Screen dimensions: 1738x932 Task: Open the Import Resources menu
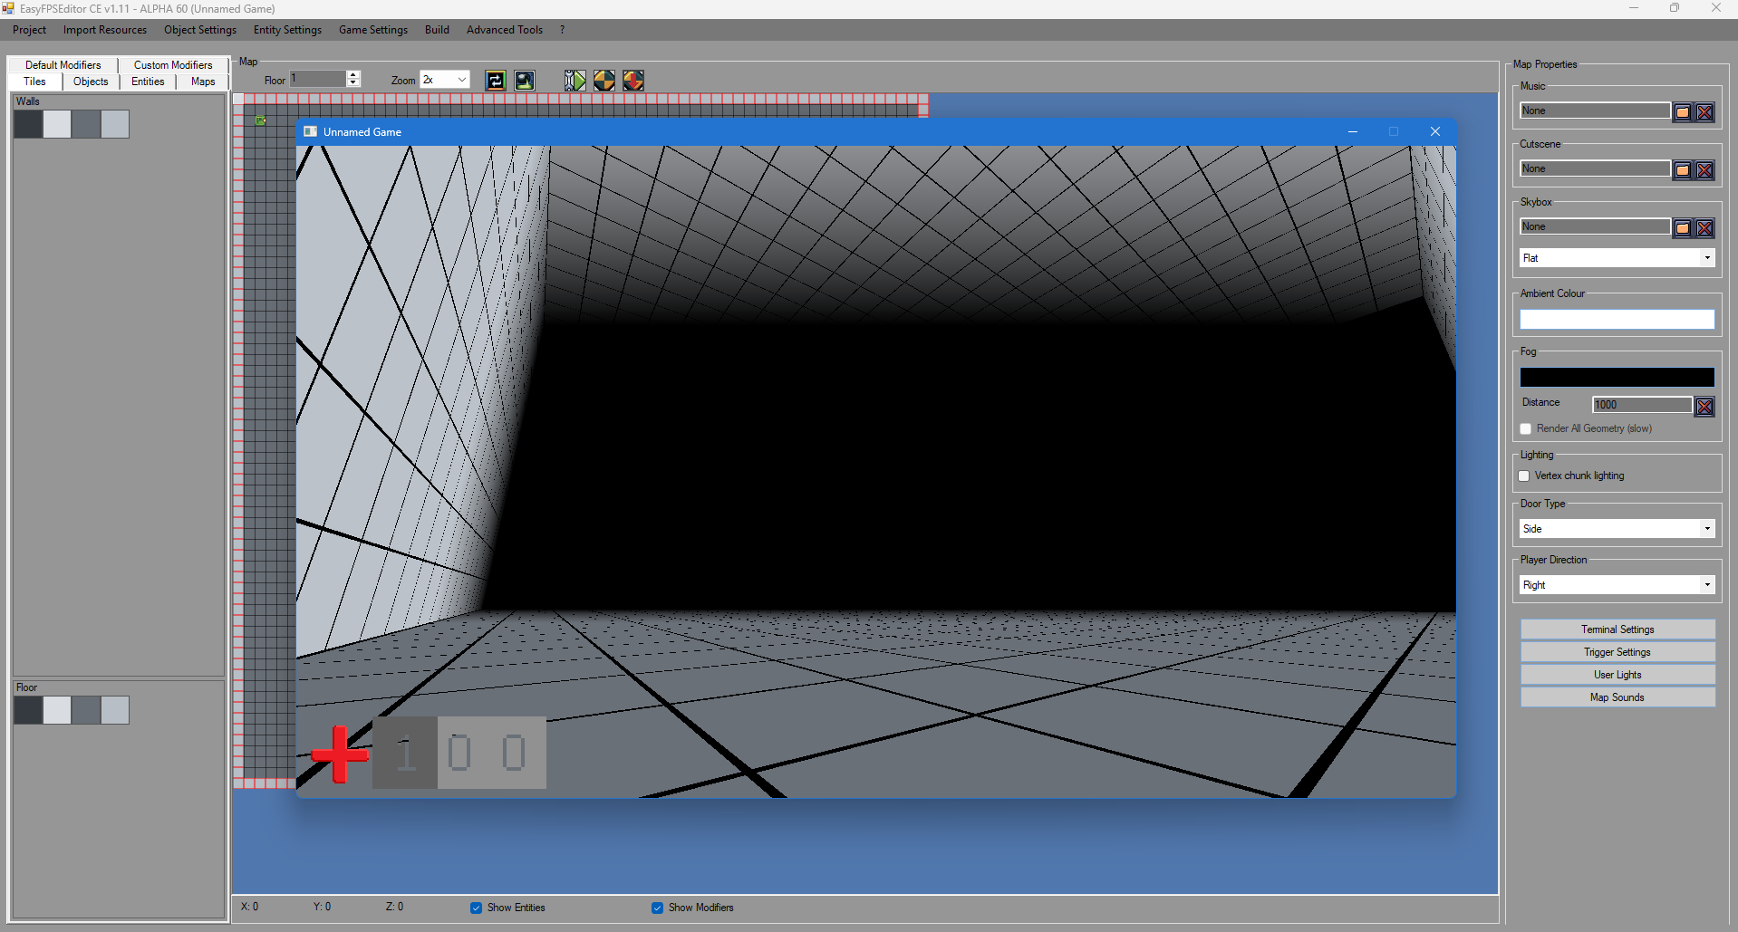tap(105, 30)
